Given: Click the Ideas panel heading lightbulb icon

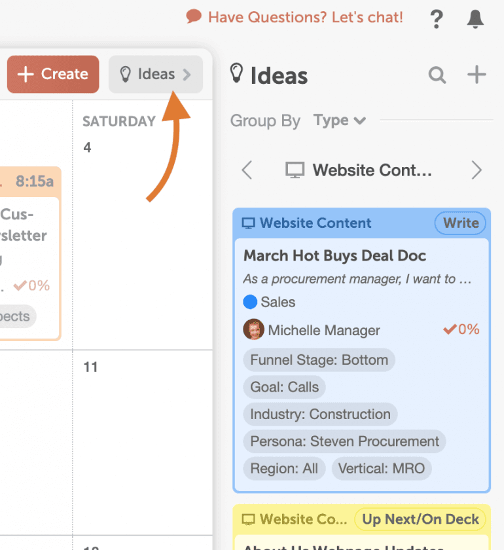Looking at the screenshot, I should point(236,73).
